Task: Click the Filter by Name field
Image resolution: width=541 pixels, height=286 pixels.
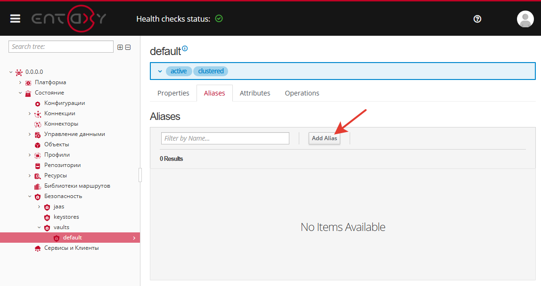Action: click(225, 138)
